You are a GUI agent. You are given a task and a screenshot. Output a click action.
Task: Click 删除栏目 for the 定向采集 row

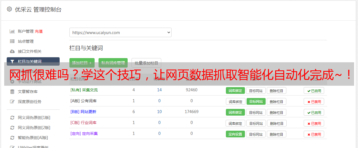pos(277,134)
